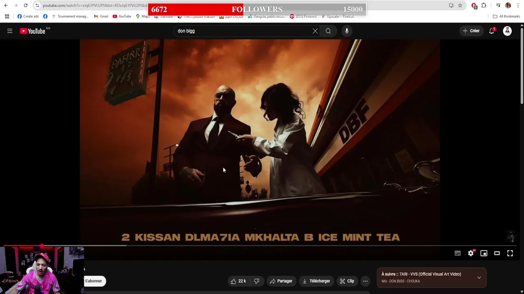Share the video via Partager
Image resolution: width=524 pixels, height=294 pixels.
point(281,281)
